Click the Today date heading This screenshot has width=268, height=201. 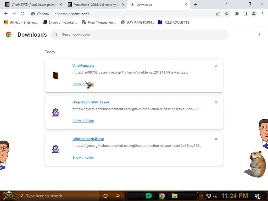[x=50, y=52]
